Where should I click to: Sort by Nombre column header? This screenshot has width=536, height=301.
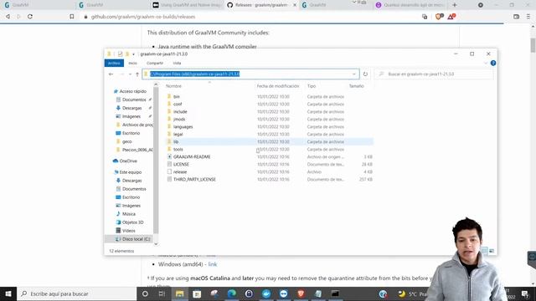(173, 86)
